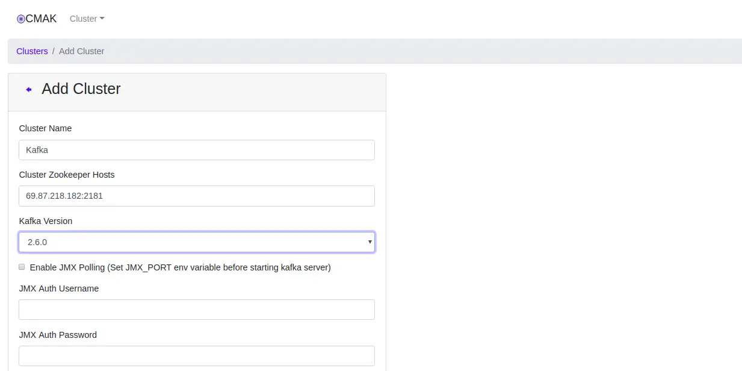Click the Cluster Zookeeper Hosts field
The height and width of the screenshot is (371, 742).
[197, 196]
